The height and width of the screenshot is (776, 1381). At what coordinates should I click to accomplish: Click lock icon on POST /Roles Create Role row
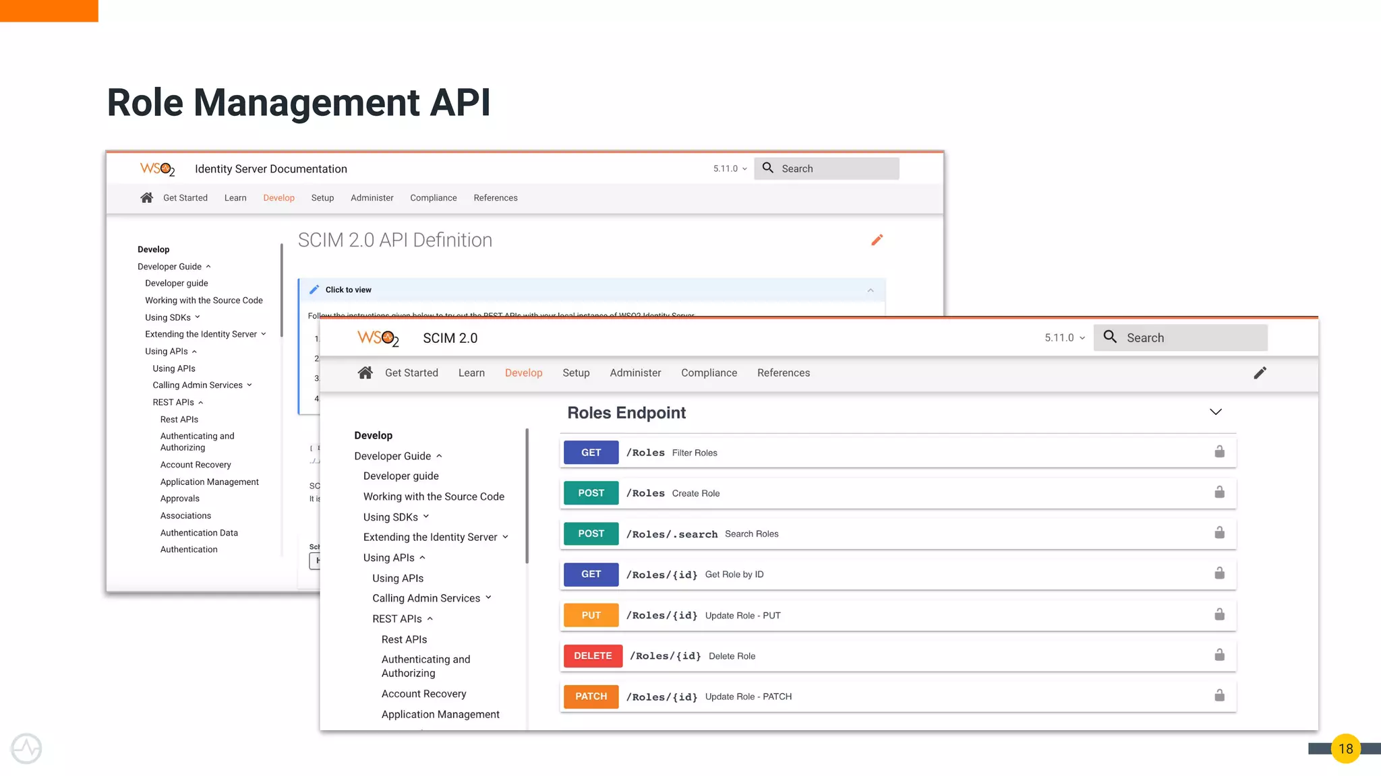[x=1219, y=492]
